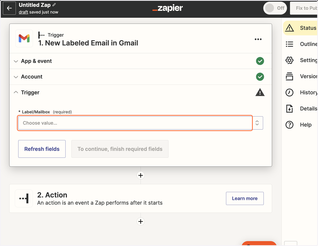Click the Label/Mailbox up-down selector arrows
This screenshot has height=246, width=318.
point(257,123)
